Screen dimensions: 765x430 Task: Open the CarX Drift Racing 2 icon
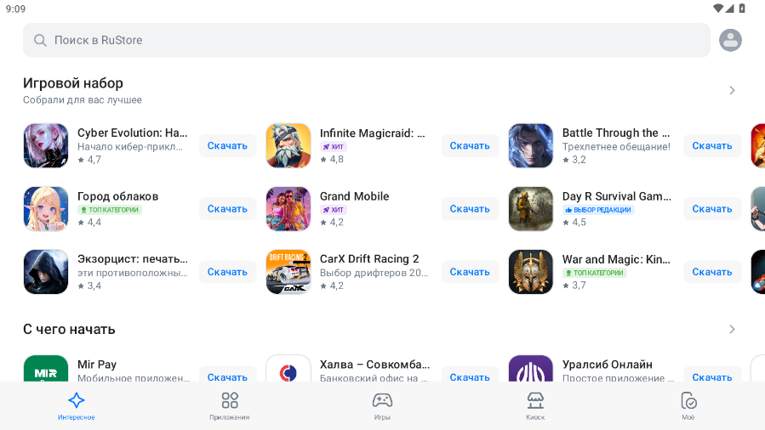(x=288, y=272)
